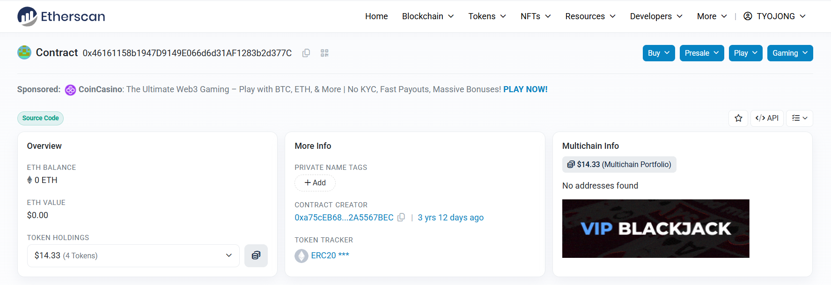Expand the NFTs menu

536,16
